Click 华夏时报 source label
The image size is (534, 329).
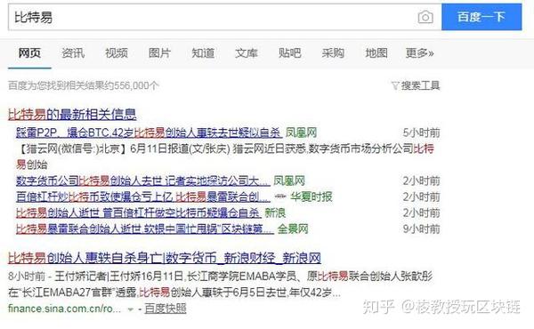311,197
